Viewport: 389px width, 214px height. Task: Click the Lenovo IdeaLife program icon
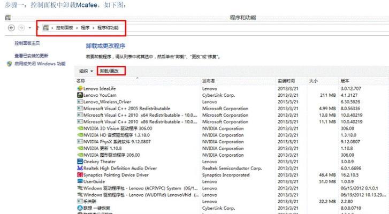(x=80, y=88)
